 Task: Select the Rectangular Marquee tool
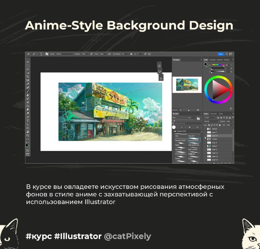[x=28, y=66]
